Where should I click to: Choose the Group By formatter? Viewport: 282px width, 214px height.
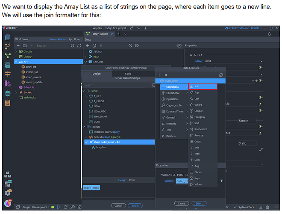pyautogui.click(x=203, y=117)
